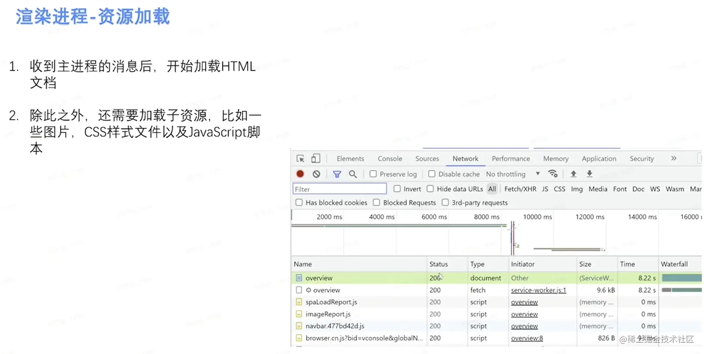Enable the Preserve log checkbox

tap(372, 174)
